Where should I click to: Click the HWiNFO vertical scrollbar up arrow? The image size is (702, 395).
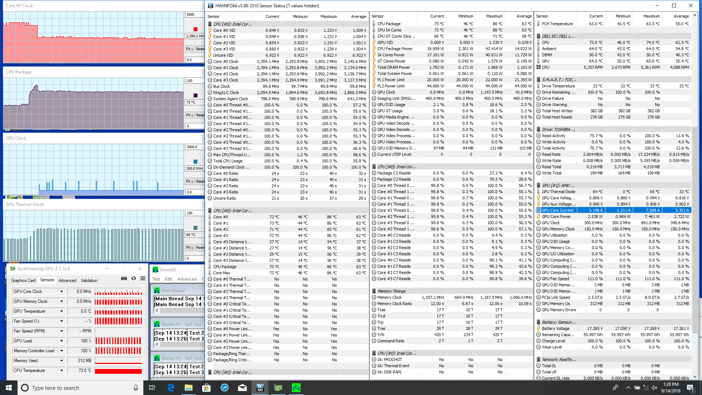[695, 16]
